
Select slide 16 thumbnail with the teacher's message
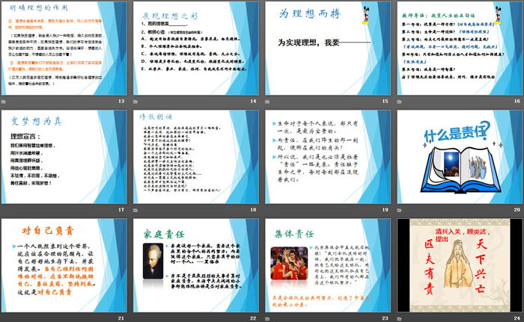[460, 49]
